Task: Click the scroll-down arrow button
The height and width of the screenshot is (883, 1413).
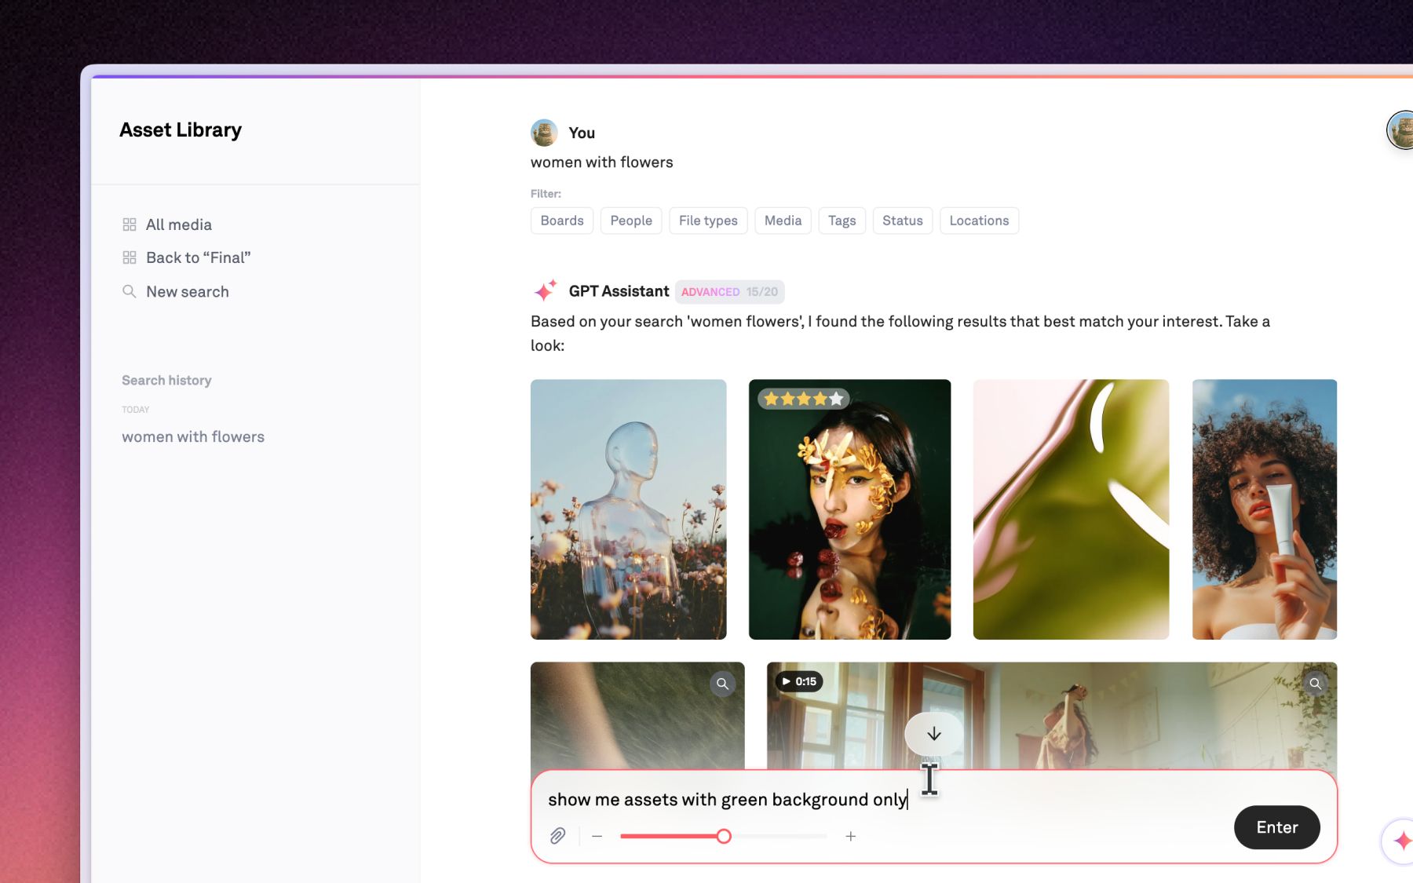Action: 933,734
